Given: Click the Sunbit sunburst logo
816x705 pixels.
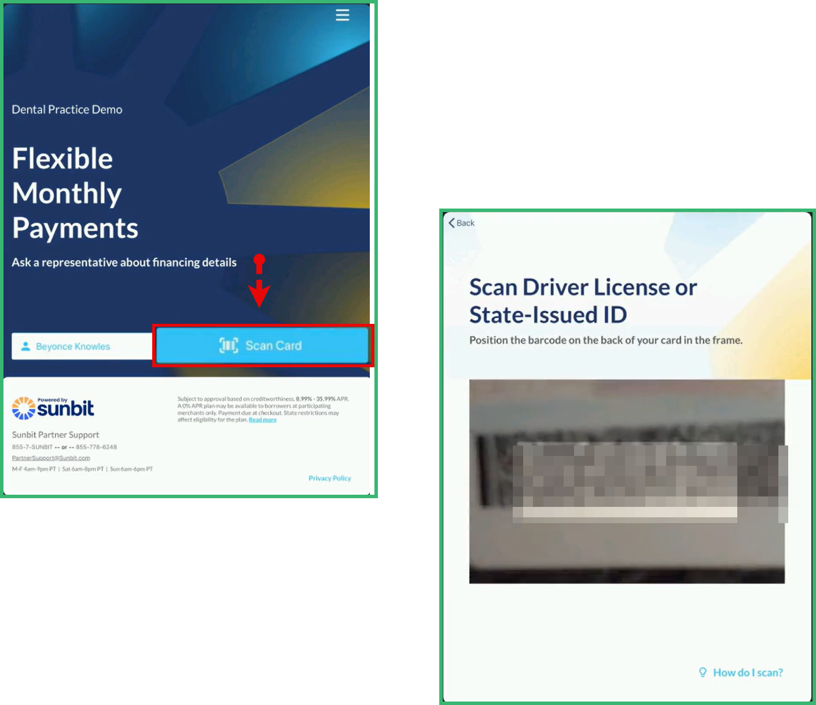Looking at the screenshot, I should point(24,408).
